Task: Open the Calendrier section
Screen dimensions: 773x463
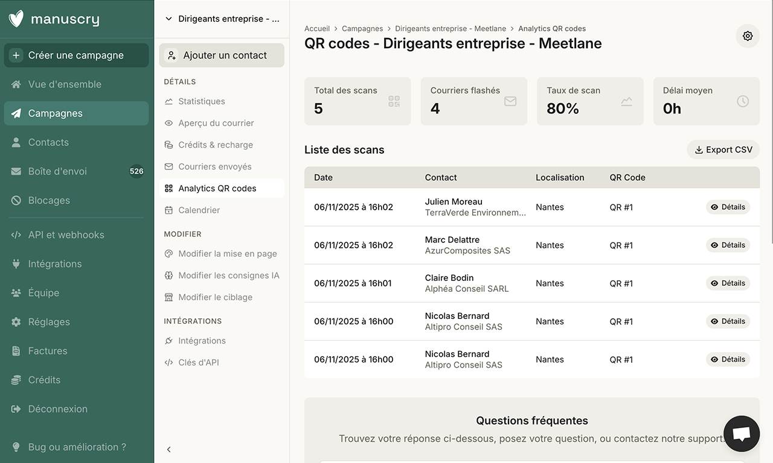Action: point(199,210)
